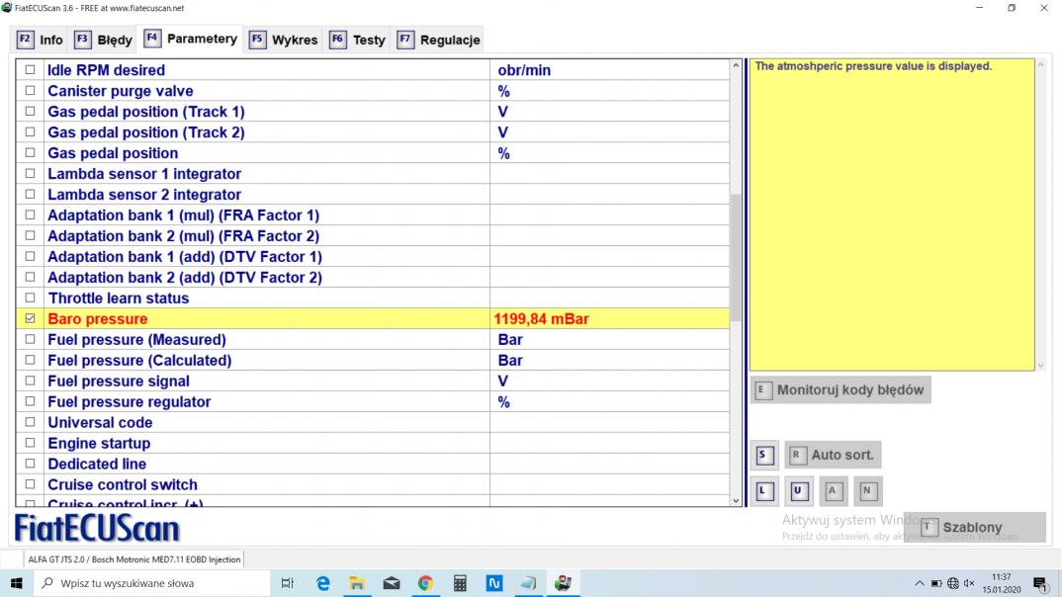
Task: Click the Windows search box
Action: (153, 583)
